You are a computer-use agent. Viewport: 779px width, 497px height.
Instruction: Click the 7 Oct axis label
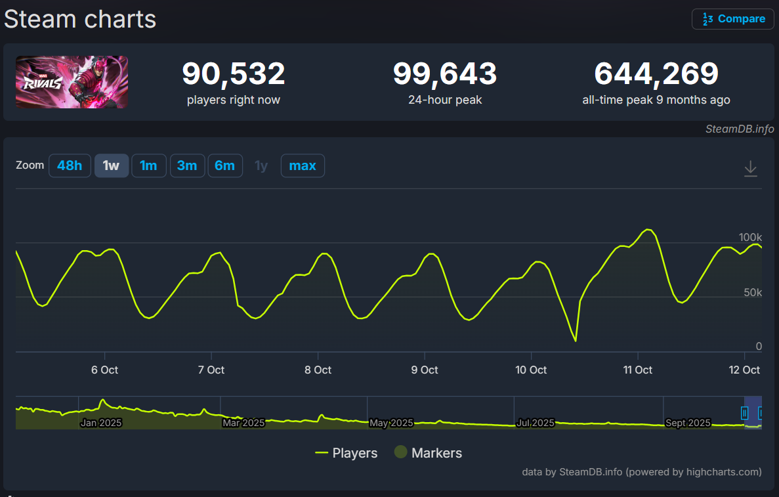(211, 370)
